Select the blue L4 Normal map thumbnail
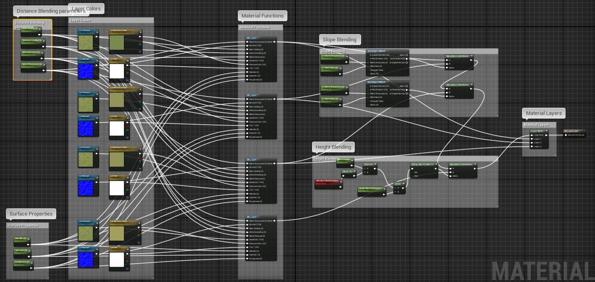595x282 pixels. pos(86,260)
